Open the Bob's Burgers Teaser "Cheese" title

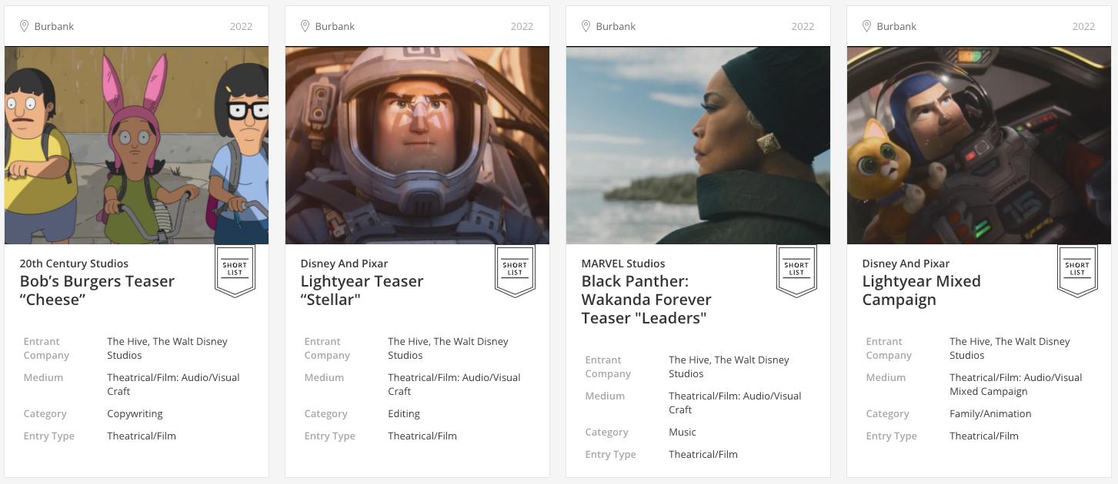pos(97,290)
